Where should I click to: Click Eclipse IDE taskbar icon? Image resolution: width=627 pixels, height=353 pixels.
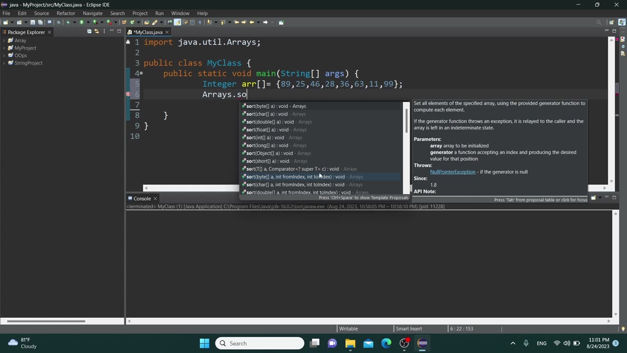(422, 343)
